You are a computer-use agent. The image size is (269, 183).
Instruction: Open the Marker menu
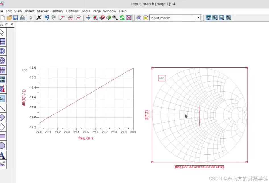click(43, 11)
